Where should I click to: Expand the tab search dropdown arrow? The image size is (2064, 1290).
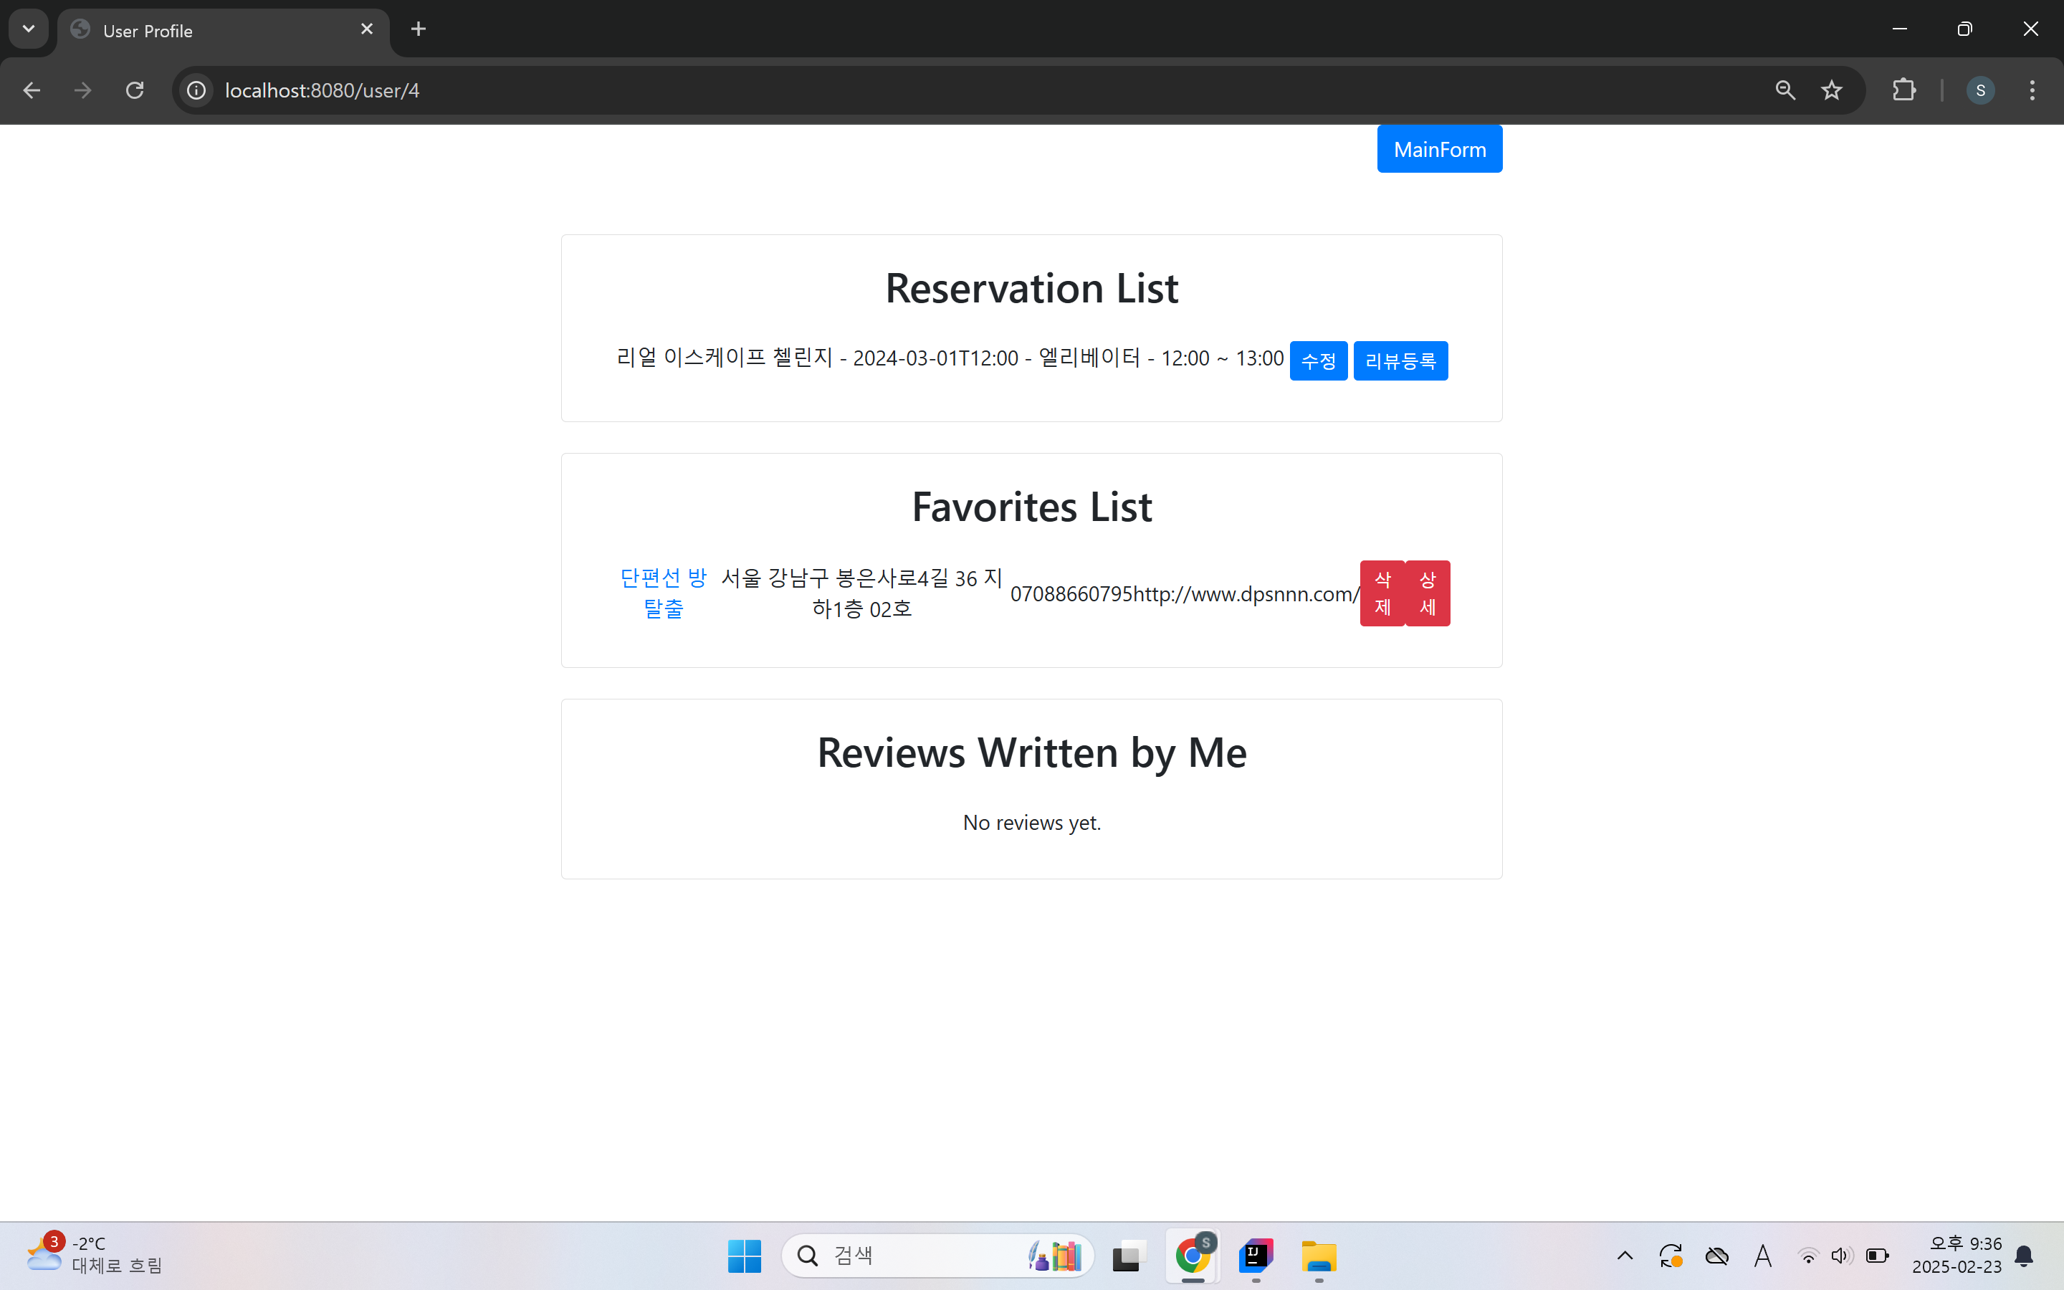[28, 29]
